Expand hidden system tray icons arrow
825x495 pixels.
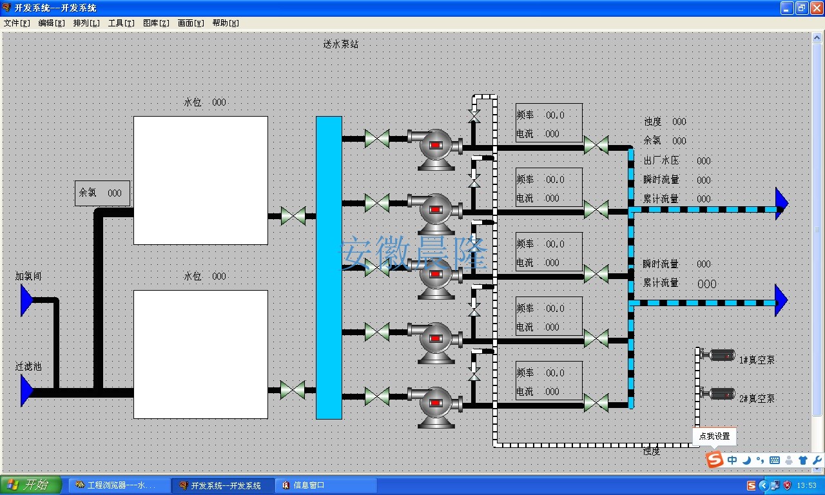[x=764, y=485]
